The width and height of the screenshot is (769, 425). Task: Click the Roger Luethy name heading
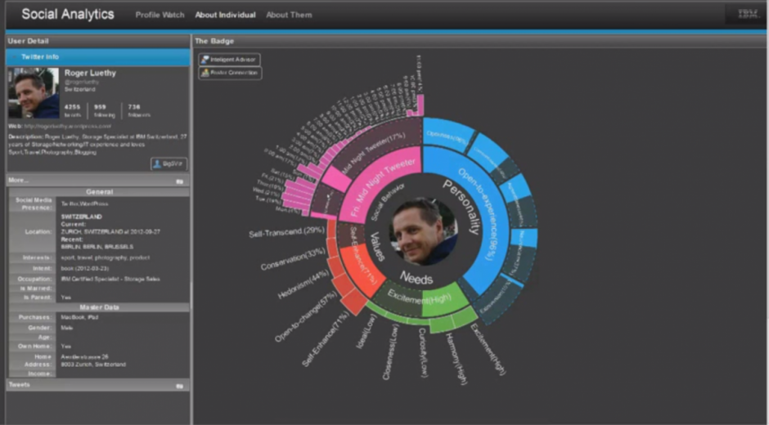[x=90, y=73]
